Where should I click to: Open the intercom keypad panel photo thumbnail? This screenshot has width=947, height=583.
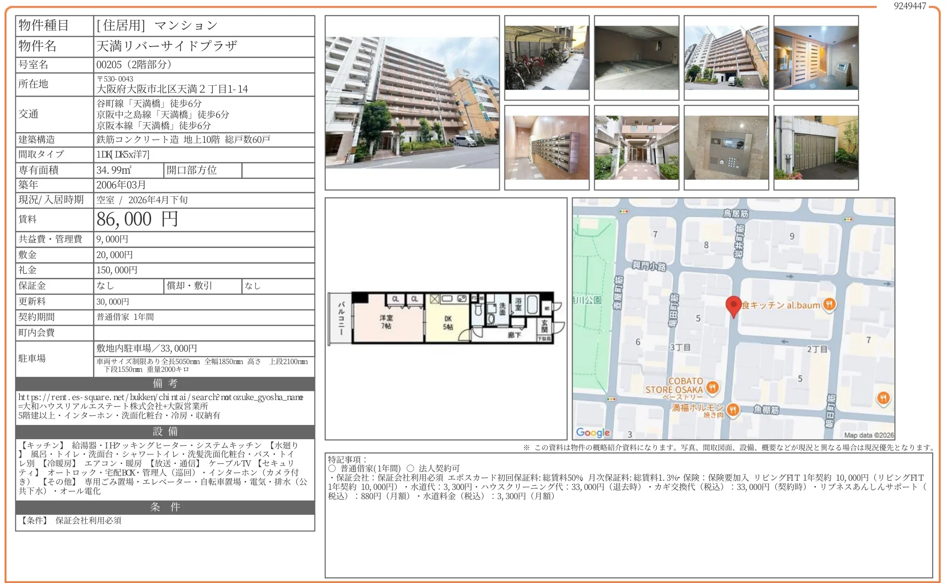[x=726, y=147]
